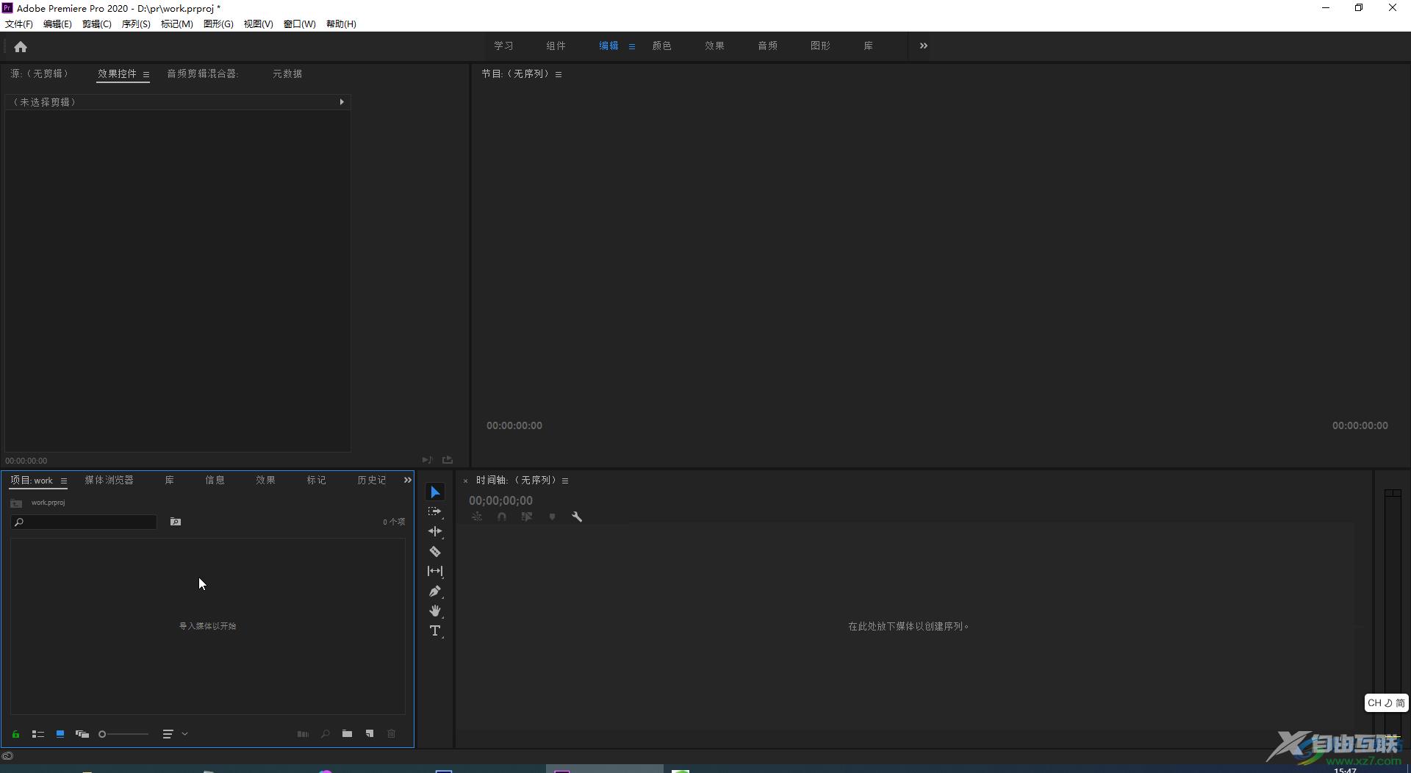Viewport: 1411px width, 773px height.
Task: Select the Ripple Edit tool
Action: (435, 531)
